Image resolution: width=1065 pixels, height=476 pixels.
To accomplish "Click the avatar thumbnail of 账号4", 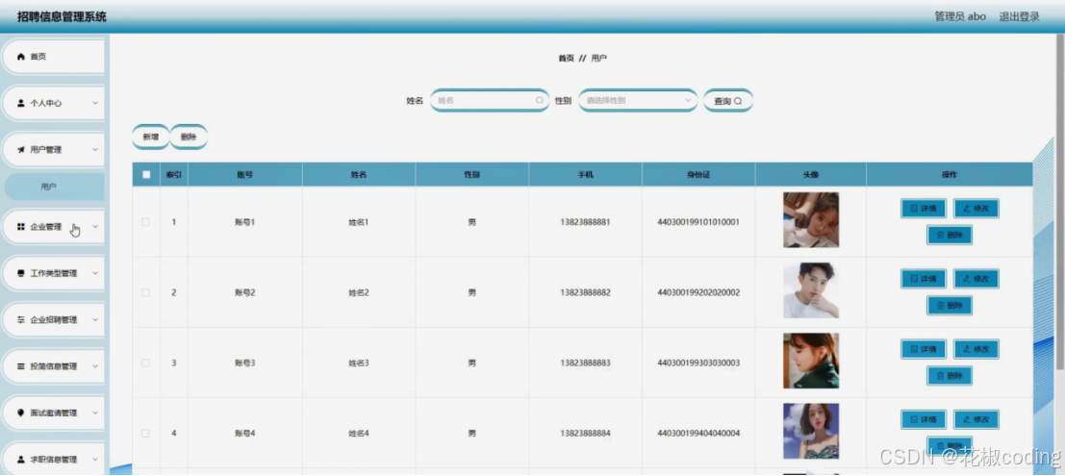I will click(810, 431).
